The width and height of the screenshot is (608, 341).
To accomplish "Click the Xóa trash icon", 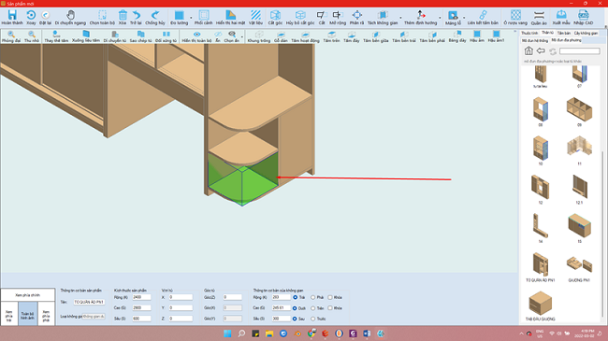I will pyautogui.click(x=123, y=16).
